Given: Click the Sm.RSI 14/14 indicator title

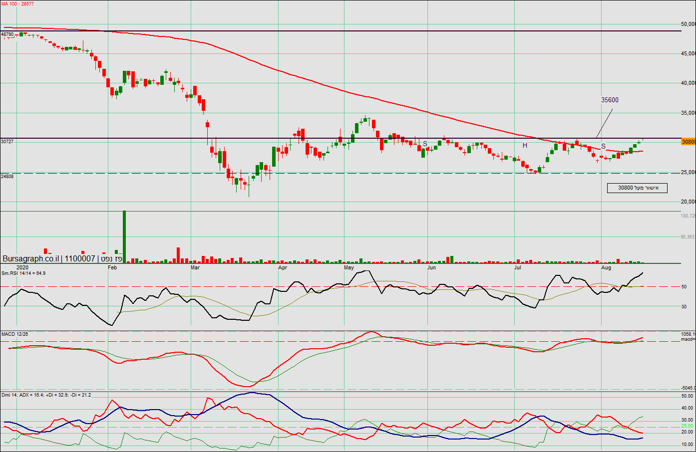Looking at the screenshot, I should coord(23,273).
